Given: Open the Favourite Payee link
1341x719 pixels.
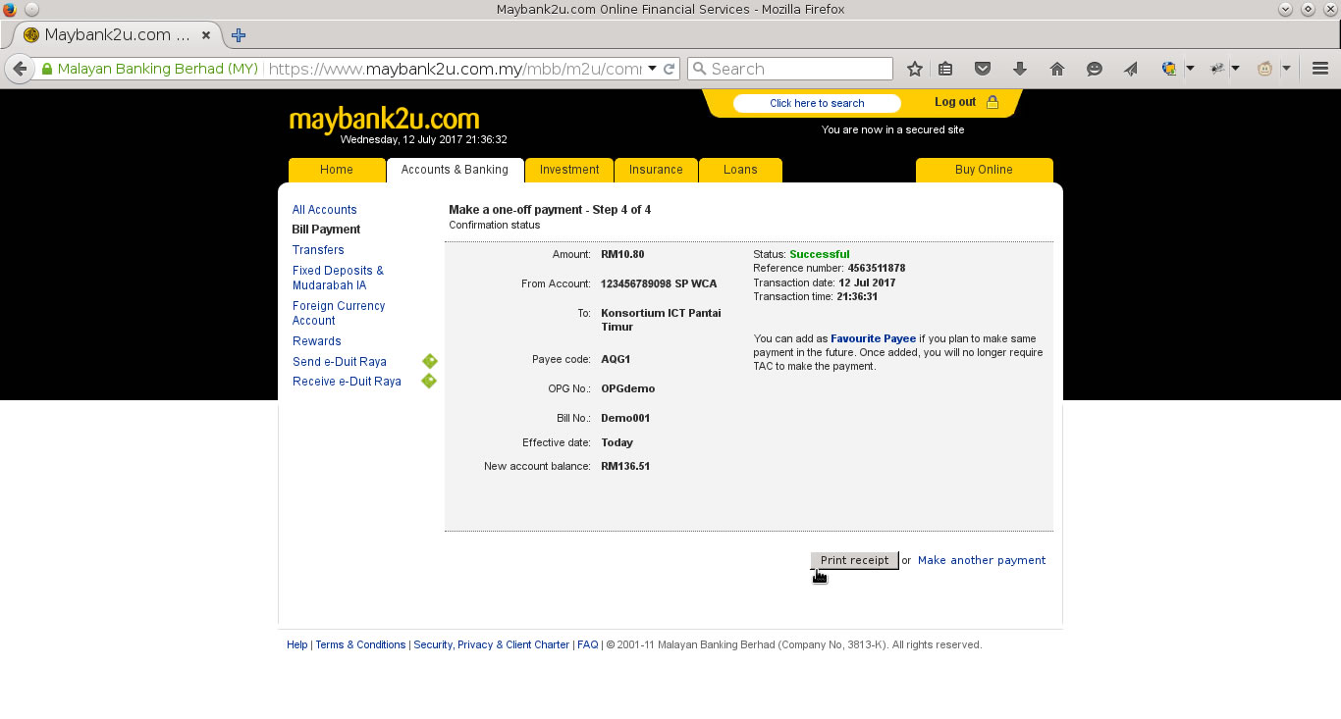Looking at the screenshot, I should point(873,338).
